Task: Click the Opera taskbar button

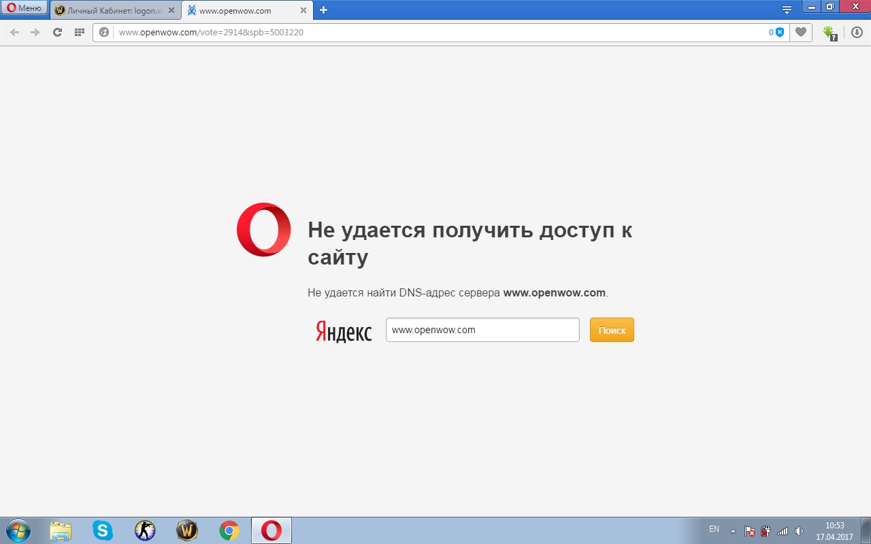Action: [272, 530]
